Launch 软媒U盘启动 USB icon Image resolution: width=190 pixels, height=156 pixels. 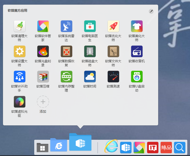click(x=137, y=76)
